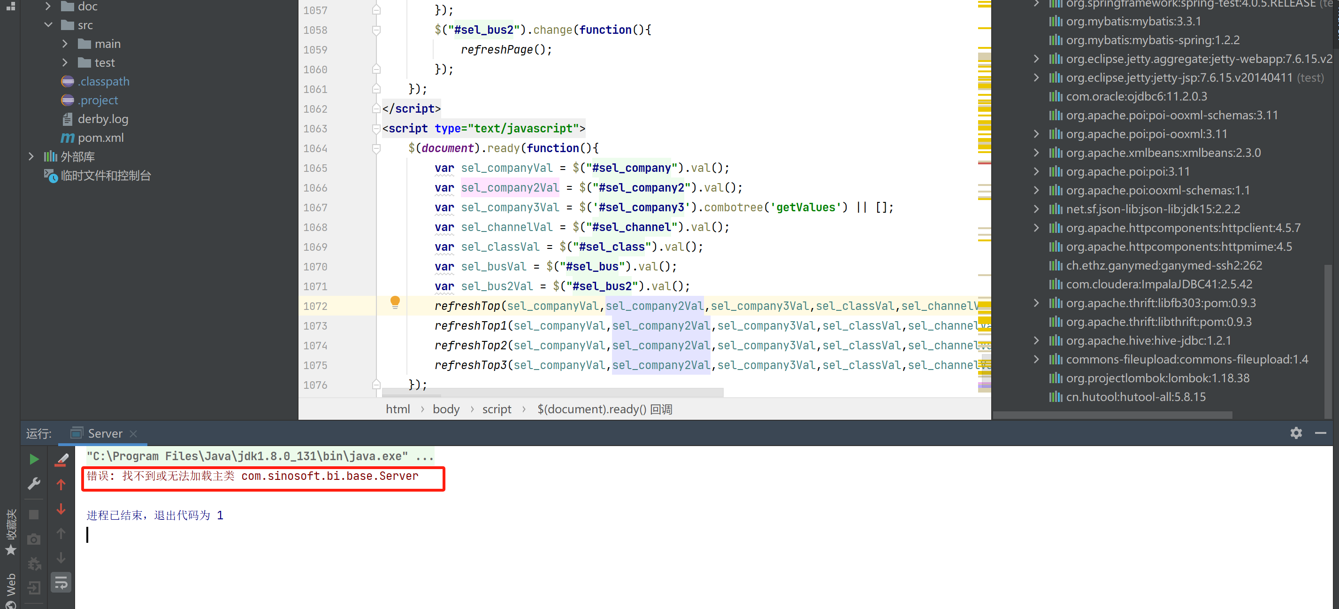Click the red up arrow in console toolbar
This screenshot has height=609, width=1339.
[61, 484]
